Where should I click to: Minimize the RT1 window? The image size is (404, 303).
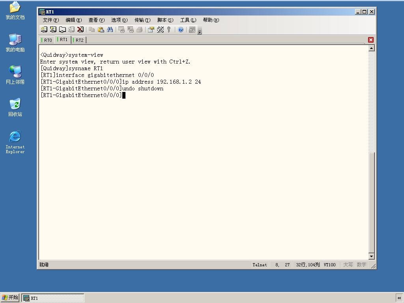(358, 12)
